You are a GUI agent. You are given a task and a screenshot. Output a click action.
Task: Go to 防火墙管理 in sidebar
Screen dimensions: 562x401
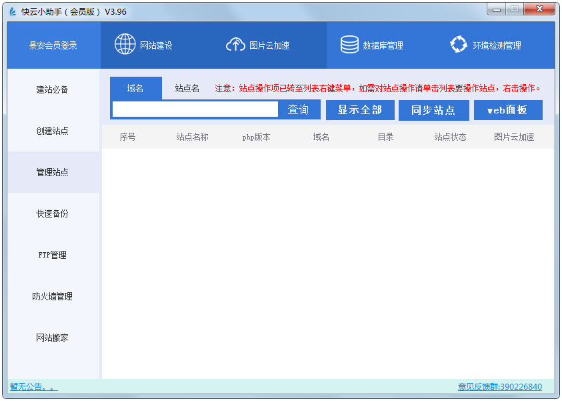(x=53, y=296)
